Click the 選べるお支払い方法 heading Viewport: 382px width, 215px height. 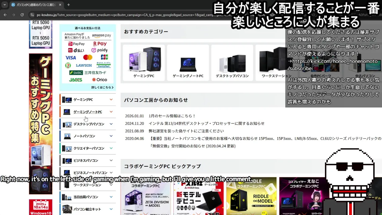pyautogui.click(x=87, y=28)
